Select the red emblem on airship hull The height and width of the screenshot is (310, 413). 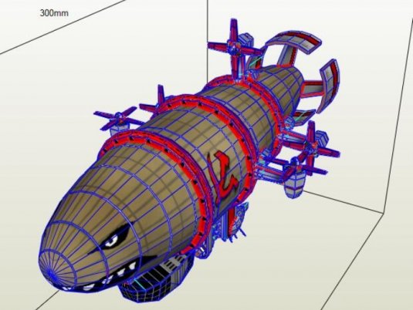(223, 176)
